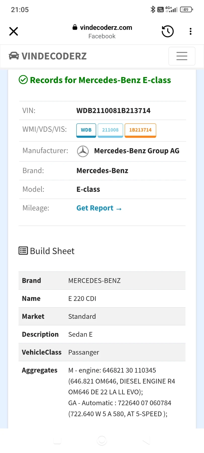The height and width of the screenshot is (453, 204).
Task: Select the VIN value WDB2110081B213714
Action: [x=113, y=111]
